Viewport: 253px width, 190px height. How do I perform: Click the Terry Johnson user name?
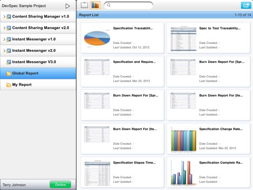[14, 185]
